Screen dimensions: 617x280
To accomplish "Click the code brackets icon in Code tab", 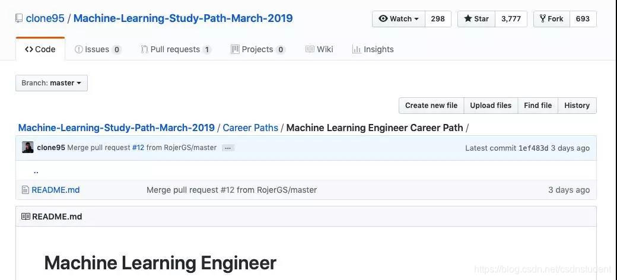I will 28,49.
